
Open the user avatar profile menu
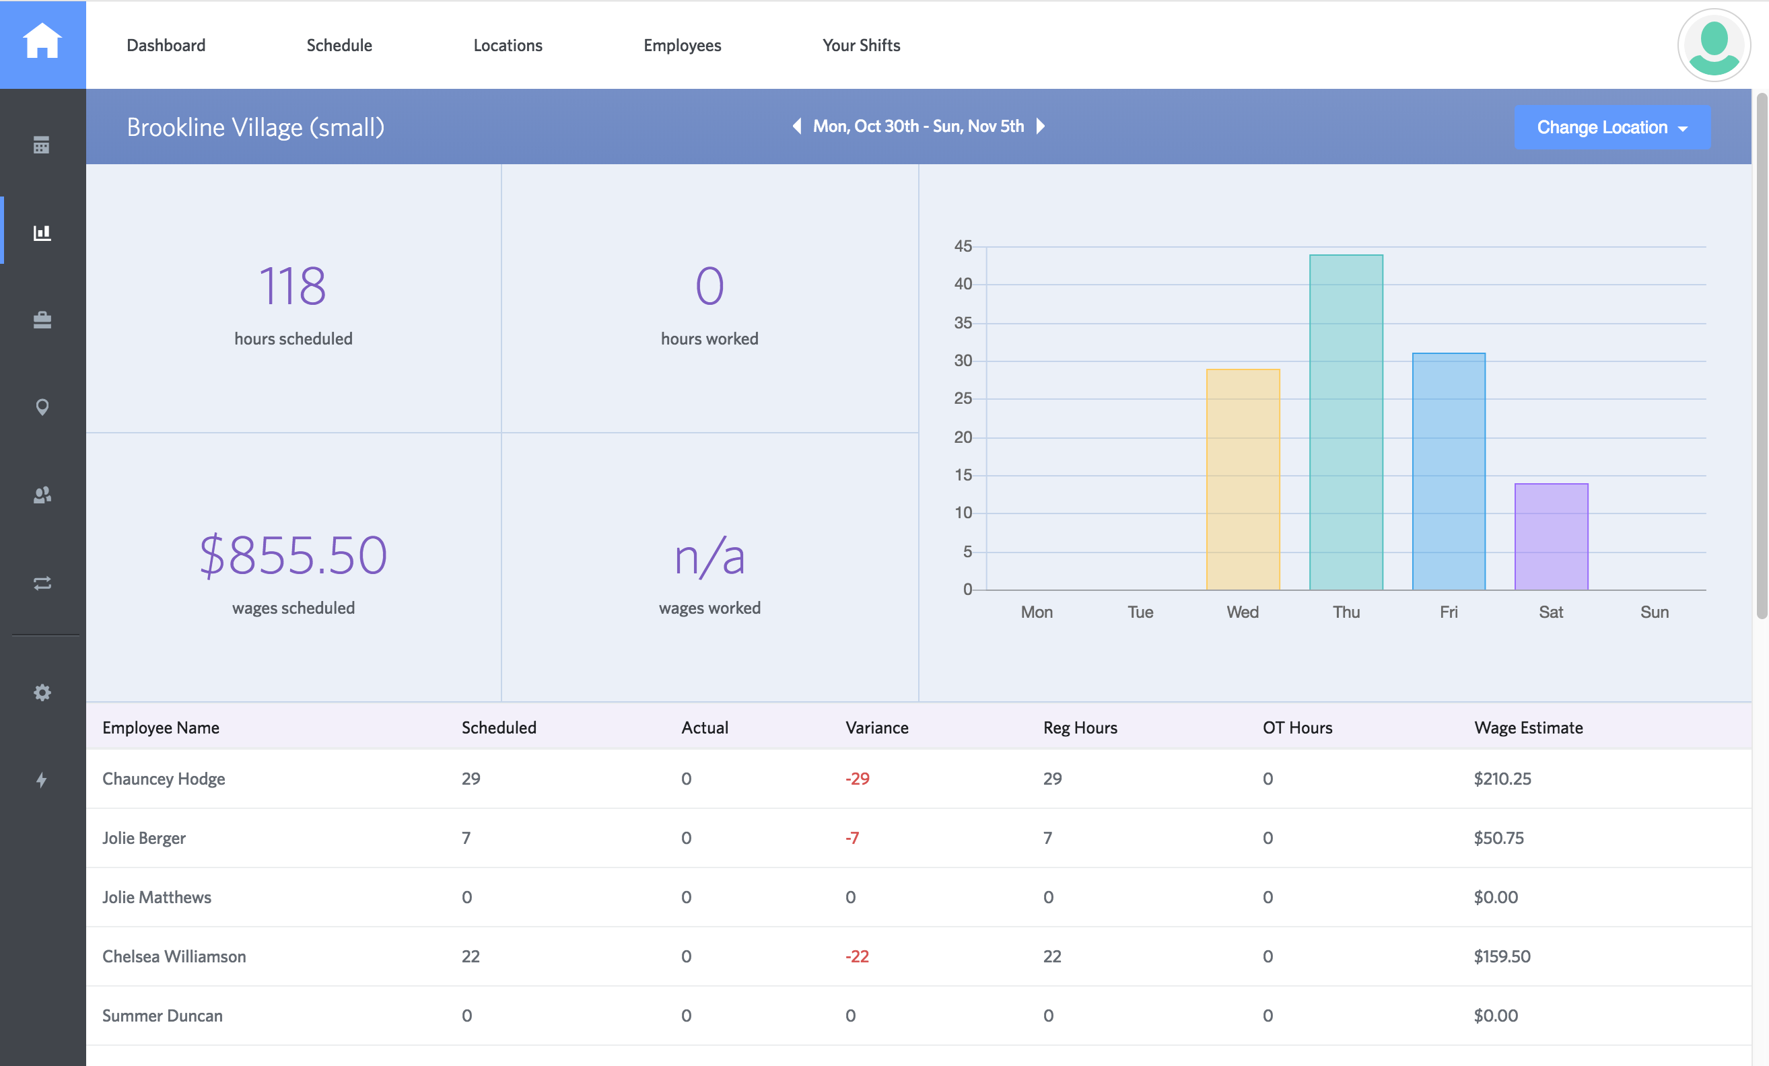coord(1713,45)
